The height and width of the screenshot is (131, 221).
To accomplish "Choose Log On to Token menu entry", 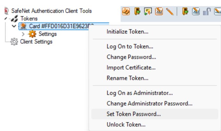I will click(x=155, y=47).
